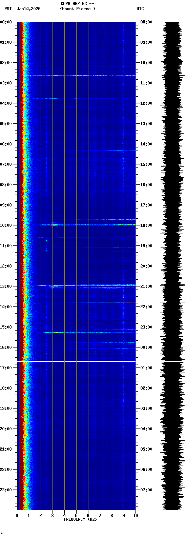Click the 8 Hz frequency axis label
Image resolution: width=187 pixels, height=537 pixels.
pyautogui.click(x=112, y=516)
